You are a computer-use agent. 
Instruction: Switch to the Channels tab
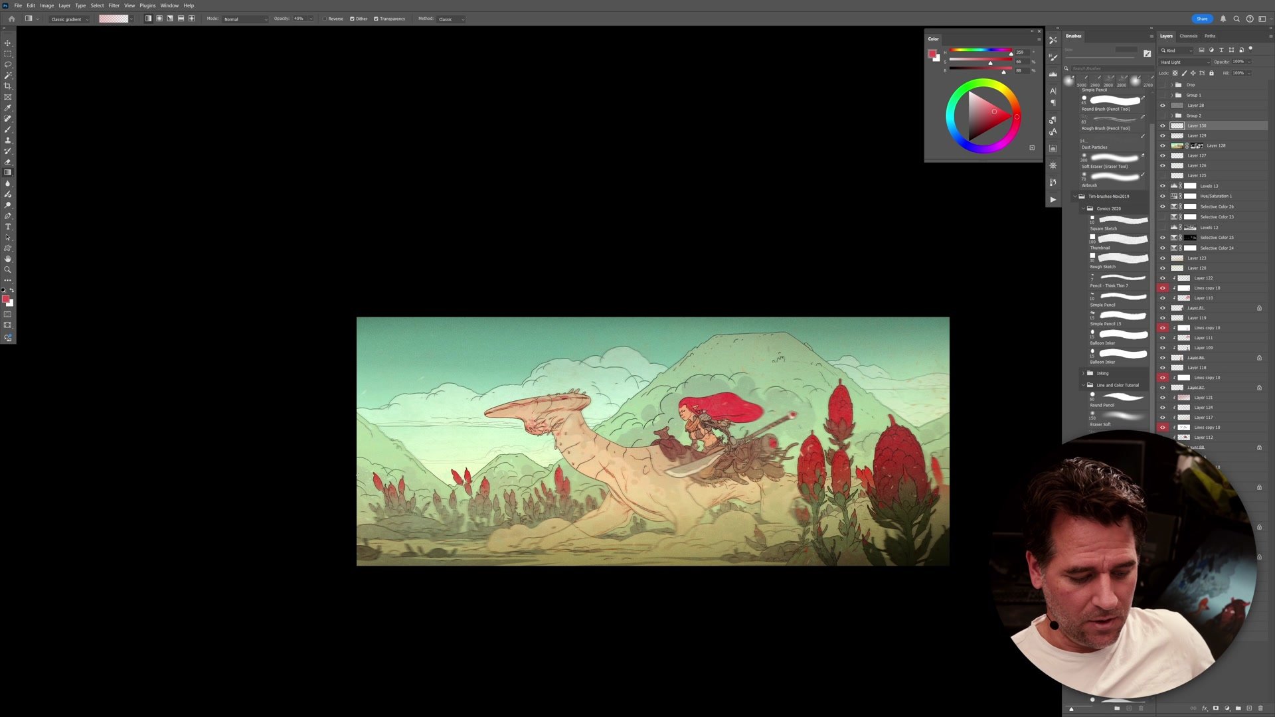(1189, 36)
